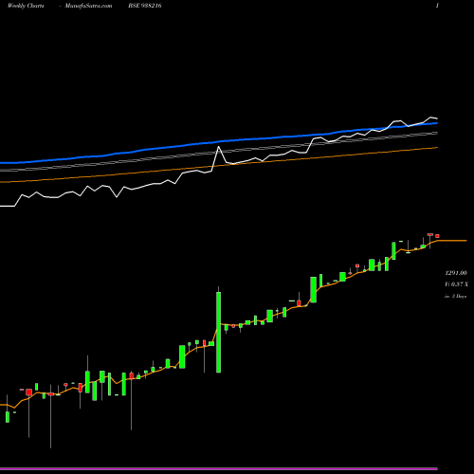This screenshot has width=474, height=474.
Task: Click the 'MunafaSutra.com' label
Action: coord(88,6)
